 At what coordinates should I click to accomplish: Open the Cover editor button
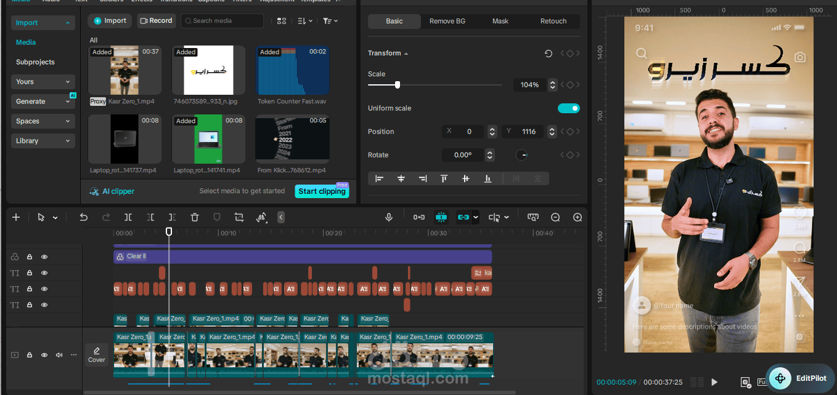pyautogui.click(x=97, y=355)
